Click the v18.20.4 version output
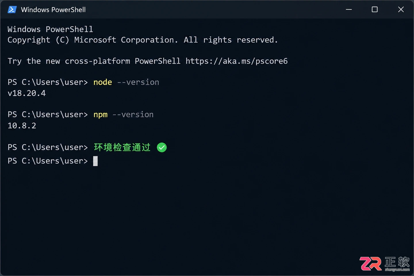 (x=27, y=93)
